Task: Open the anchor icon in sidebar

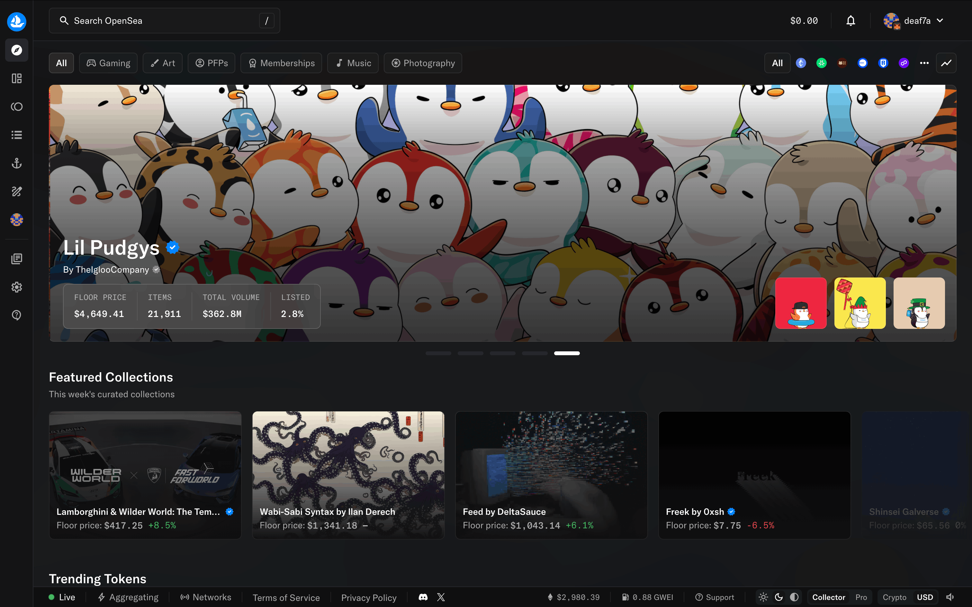Action: click(x=16, y=163)
